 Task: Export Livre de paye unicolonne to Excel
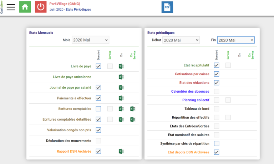pyautogui.click(x=121, y=77)
